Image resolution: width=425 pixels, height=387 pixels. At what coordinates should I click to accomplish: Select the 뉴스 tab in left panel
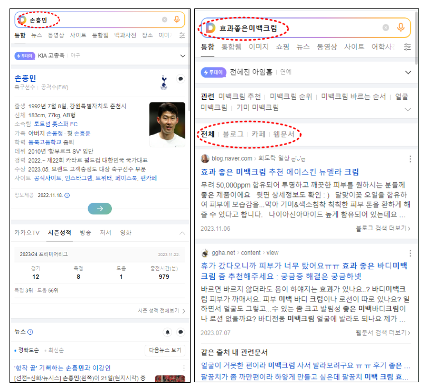click(36, 35)
